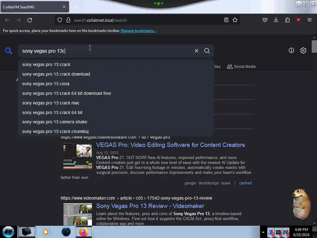Click the 'google' engine label
The width and height of the screenshot is (317, 238).
[190, 183]
